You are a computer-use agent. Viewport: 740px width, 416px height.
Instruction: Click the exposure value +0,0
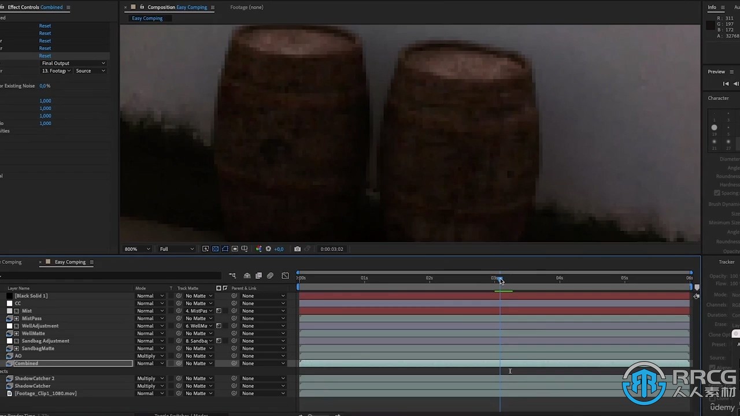click(279, 249)
